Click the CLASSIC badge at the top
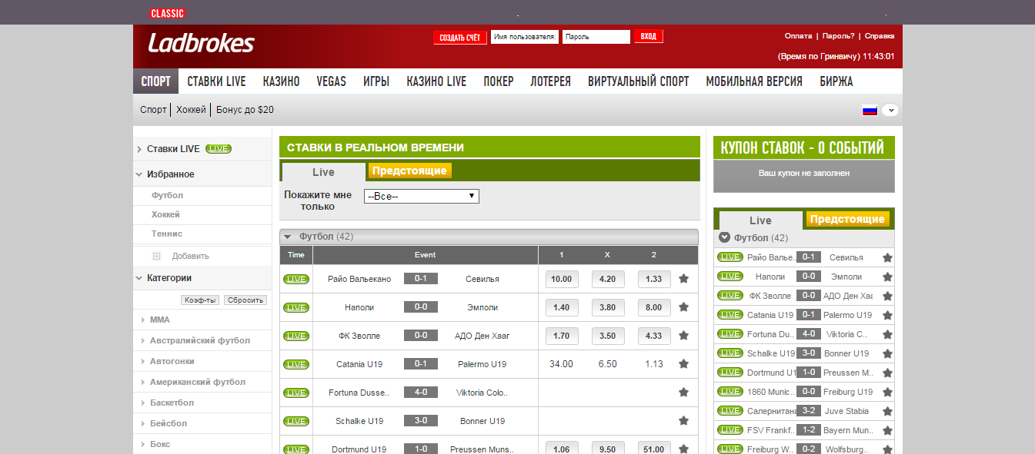 click(x=167, y=13)
